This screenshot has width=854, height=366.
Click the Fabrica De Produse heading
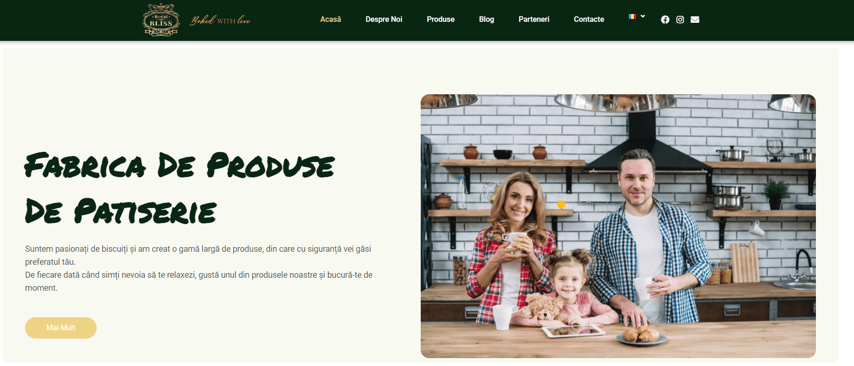(180, 188)
